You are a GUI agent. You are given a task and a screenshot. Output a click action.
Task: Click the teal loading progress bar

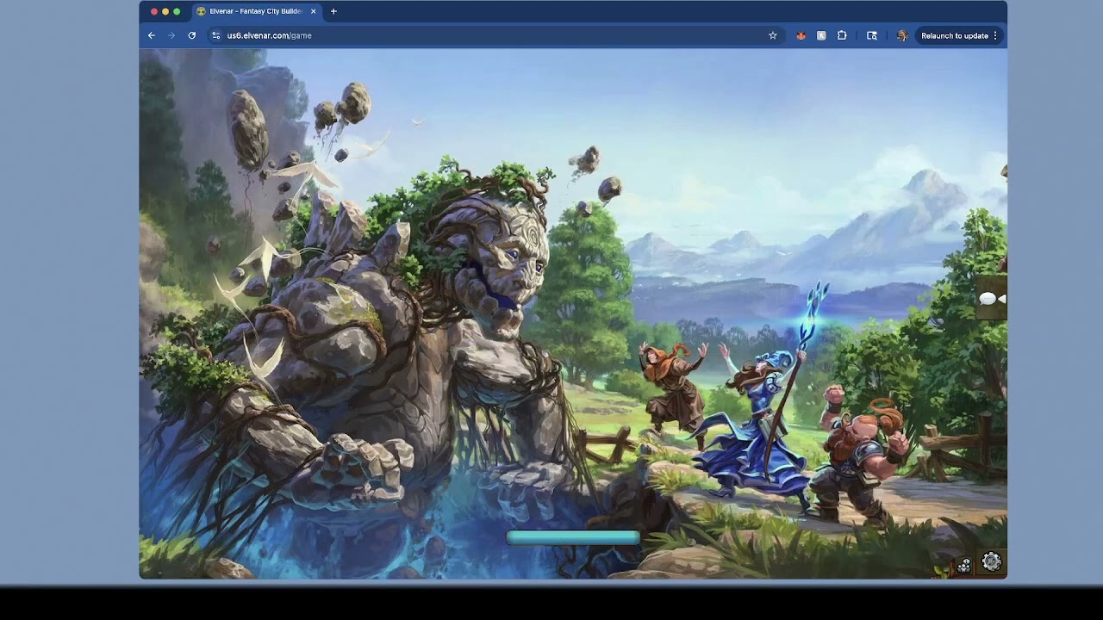coord(573,537)
